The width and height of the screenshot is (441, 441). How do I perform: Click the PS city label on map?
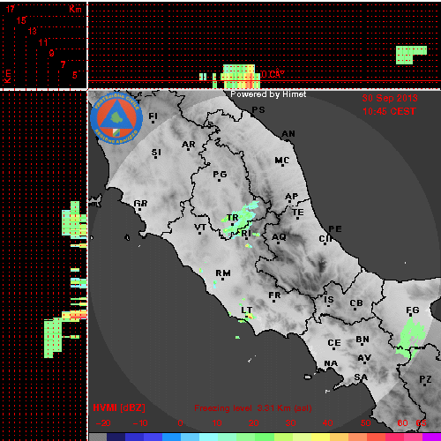click(258, 110)
